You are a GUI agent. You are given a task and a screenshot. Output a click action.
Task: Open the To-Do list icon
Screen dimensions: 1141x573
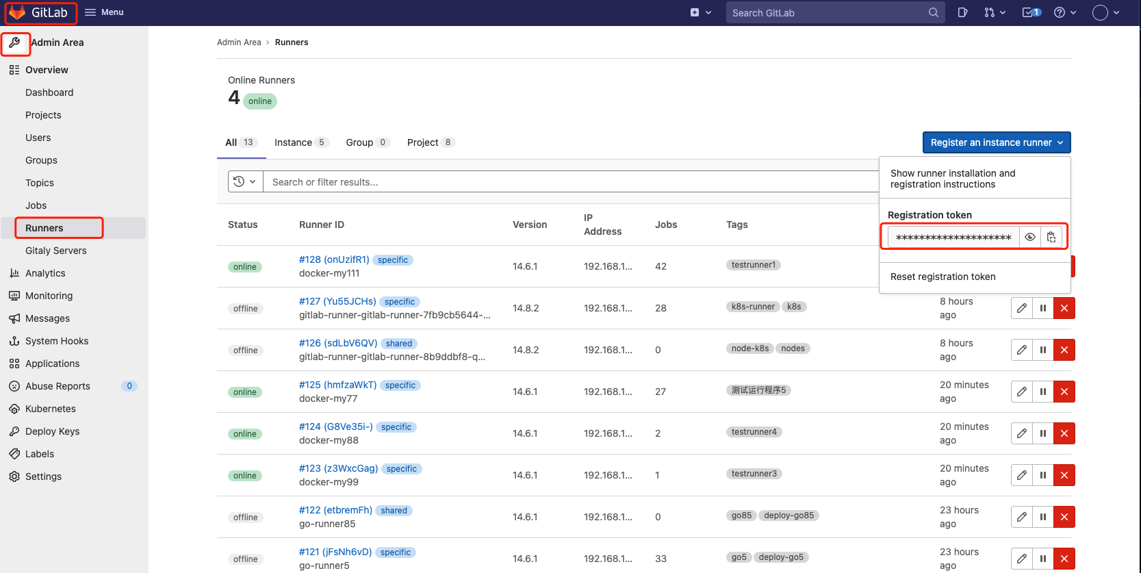pos(1031,12)
